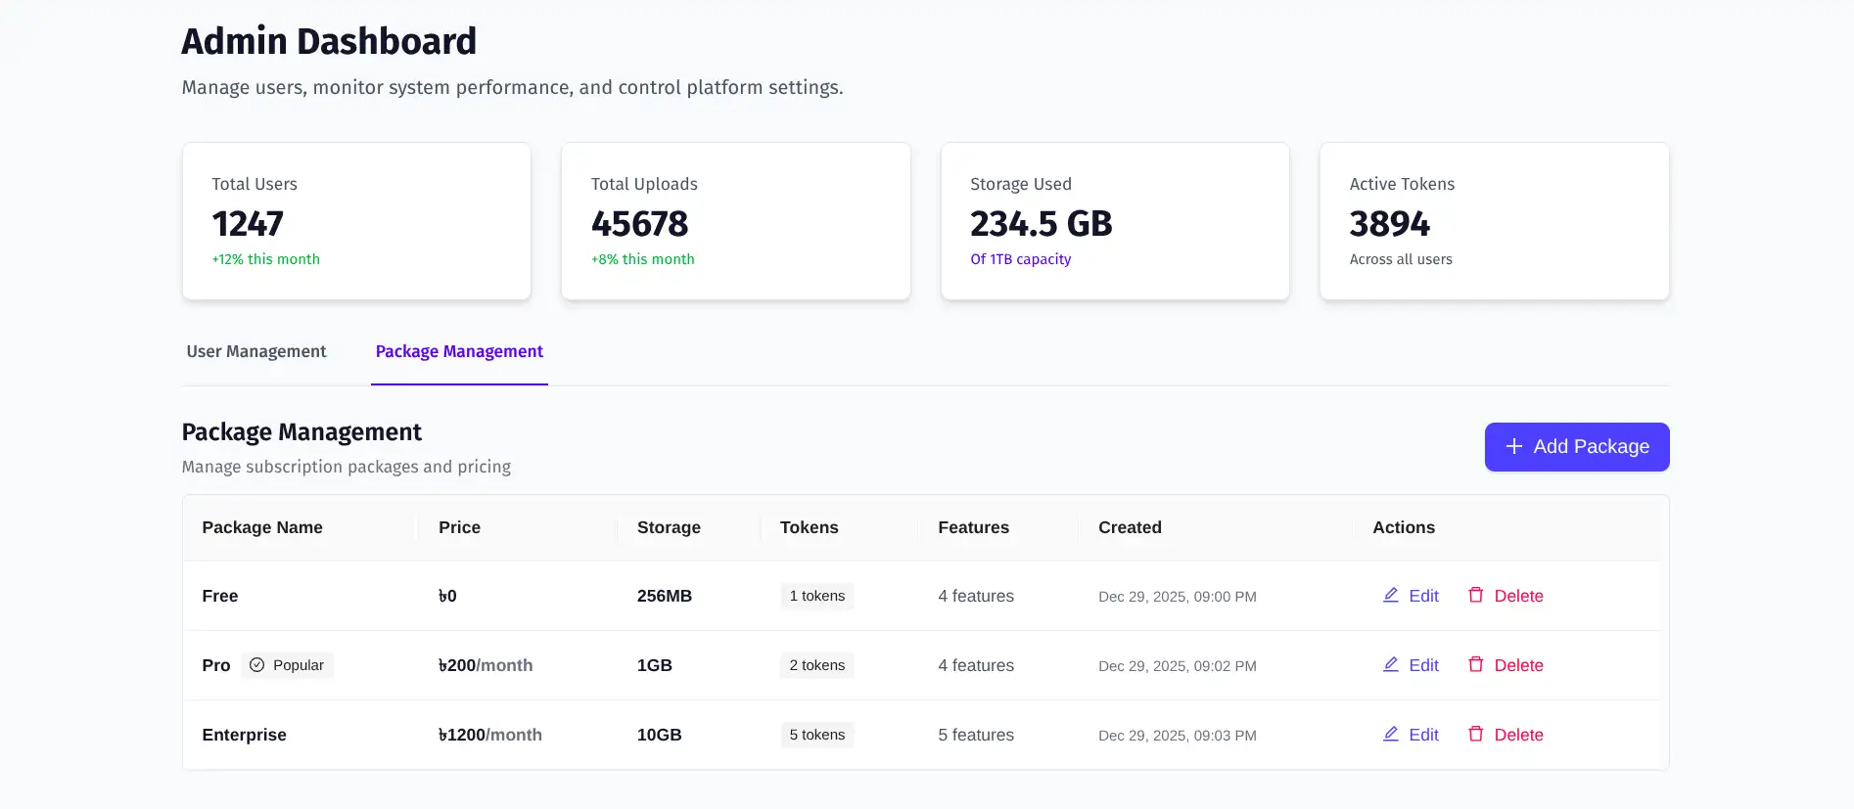Click the Active Tokens stat card

[1494, 221]
